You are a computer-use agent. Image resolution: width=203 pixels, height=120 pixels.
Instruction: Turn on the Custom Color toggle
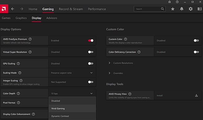tap(196, 40)
